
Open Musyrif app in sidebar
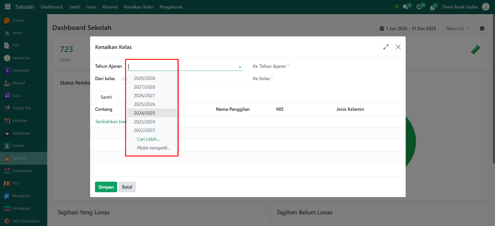[19, 83]
